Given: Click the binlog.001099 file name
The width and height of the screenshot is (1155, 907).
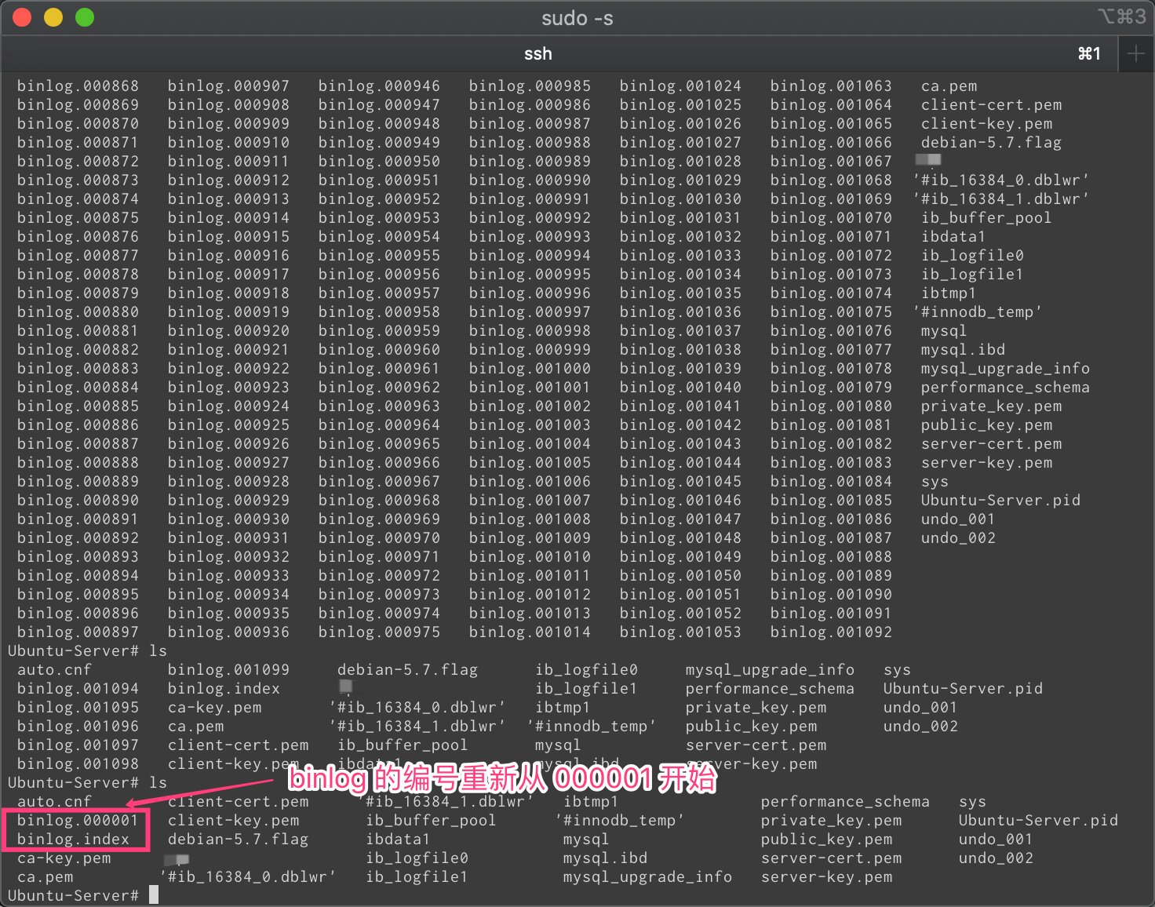Looking at the screenshot, I should (x=228, y=669).
